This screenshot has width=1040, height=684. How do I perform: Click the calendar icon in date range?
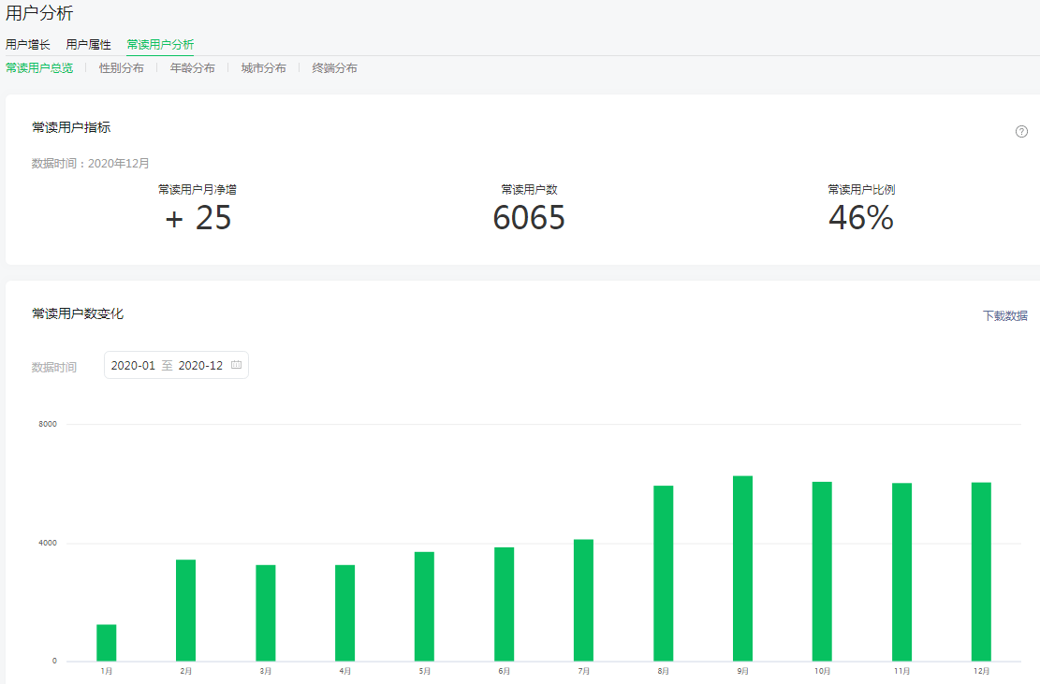click(236, 365)
